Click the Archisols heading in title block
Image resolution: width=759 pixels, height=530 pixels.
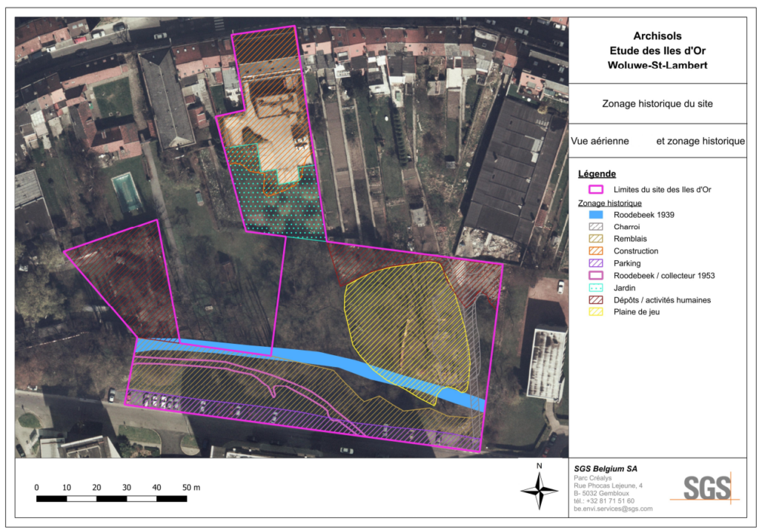[x=657, y=36]
